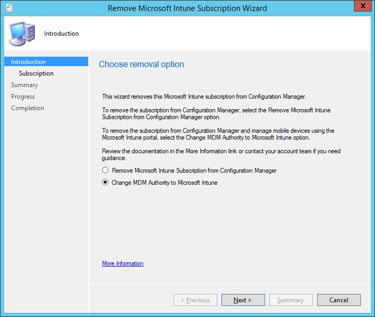Click the Introduction title next to the computer icon
The image size is (375, 317).
(x=62, y=34)
